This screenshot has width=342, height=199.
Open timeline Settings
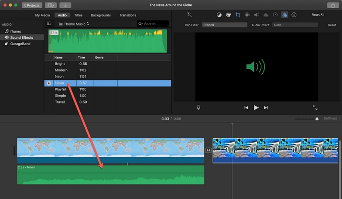click(330, 118)
